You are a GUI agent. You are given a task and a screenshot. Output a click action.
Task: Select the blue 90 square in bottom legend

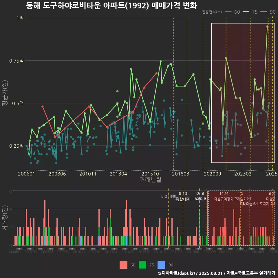click(161, 265)
